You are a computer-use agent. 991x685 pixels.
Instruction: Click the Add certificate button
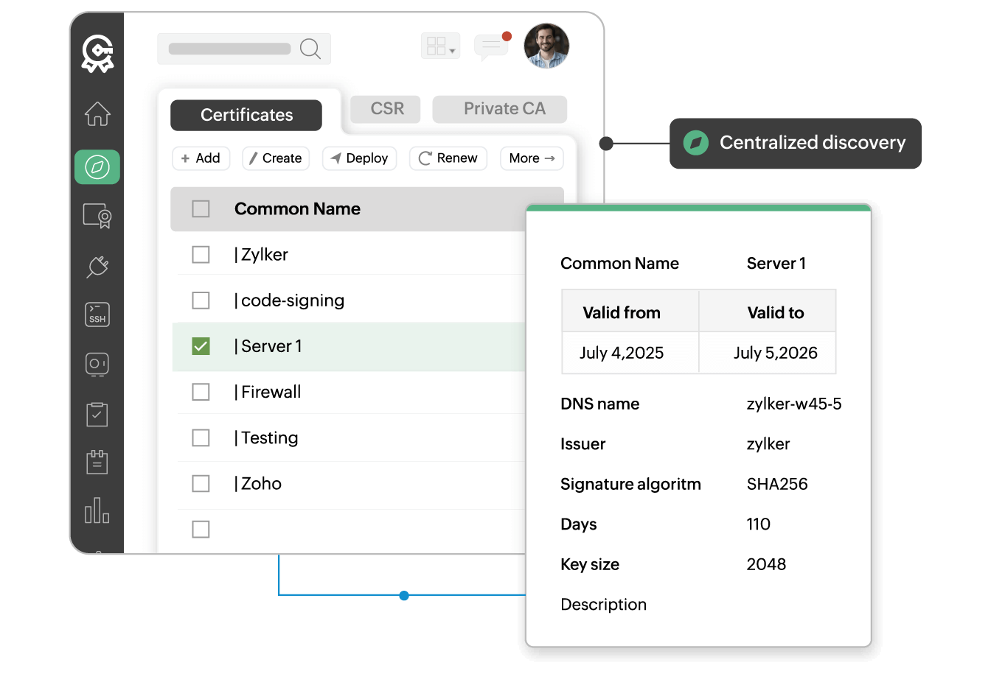click(201, 158)
